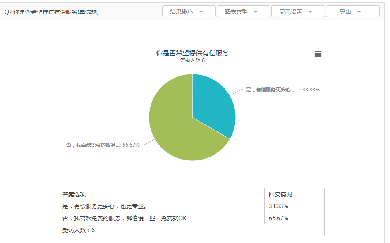
Task: Click the Q2 question heading text
Action: point(52,12)
